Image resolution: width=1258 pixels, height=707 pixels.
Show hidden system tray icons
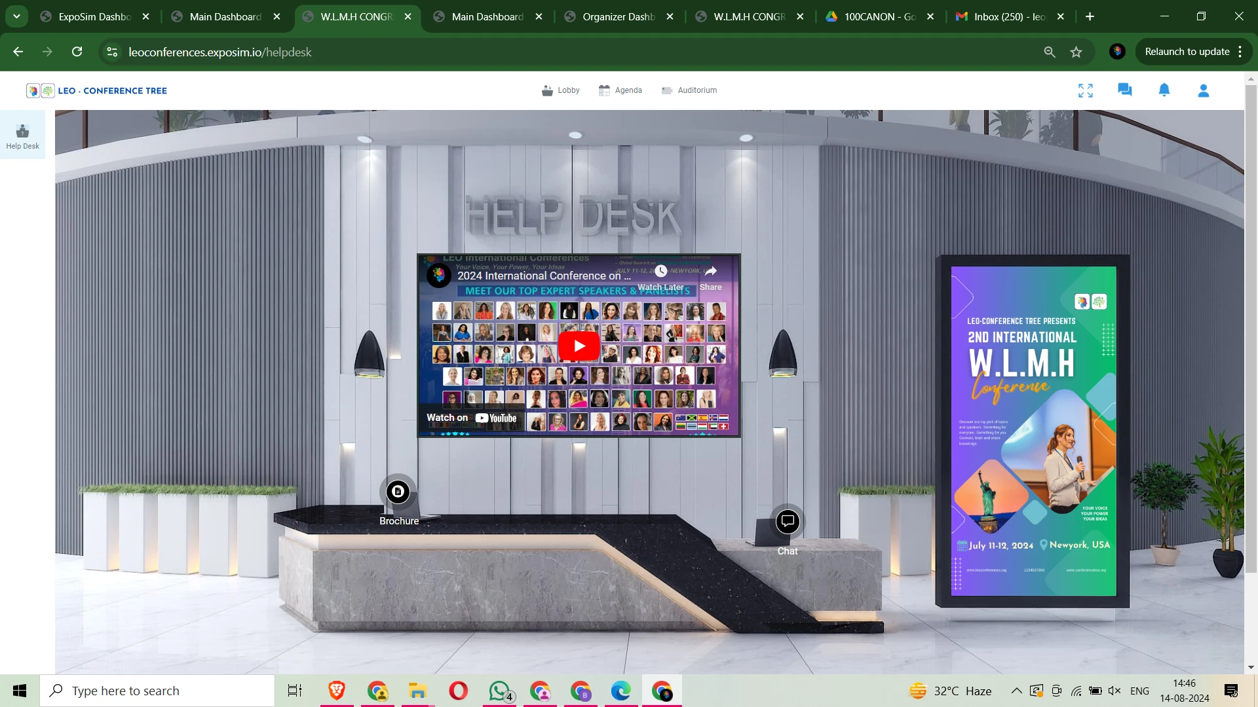(1016, 691)
